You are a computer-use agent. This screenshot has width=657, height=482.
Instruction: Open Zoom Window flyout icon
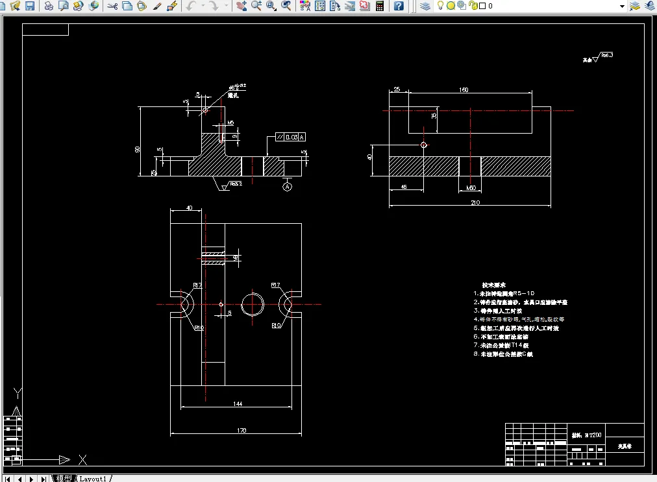point(271,6)
